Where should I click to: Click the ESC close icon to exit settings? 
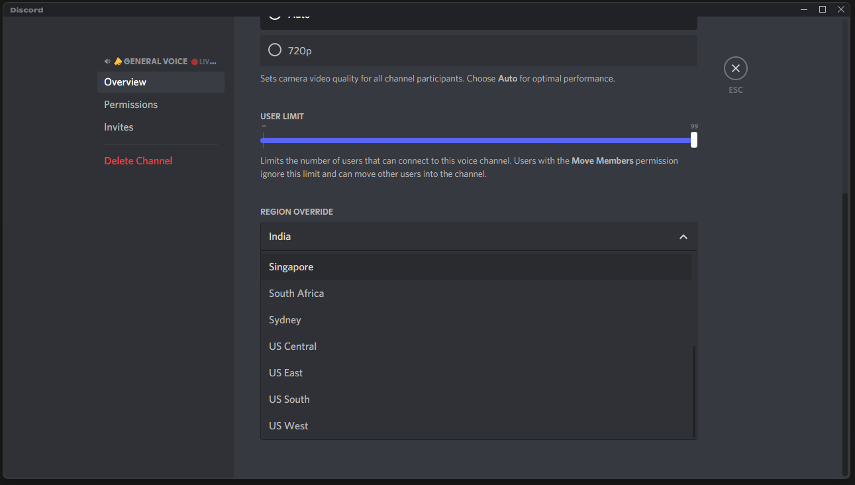coord(735,68)
